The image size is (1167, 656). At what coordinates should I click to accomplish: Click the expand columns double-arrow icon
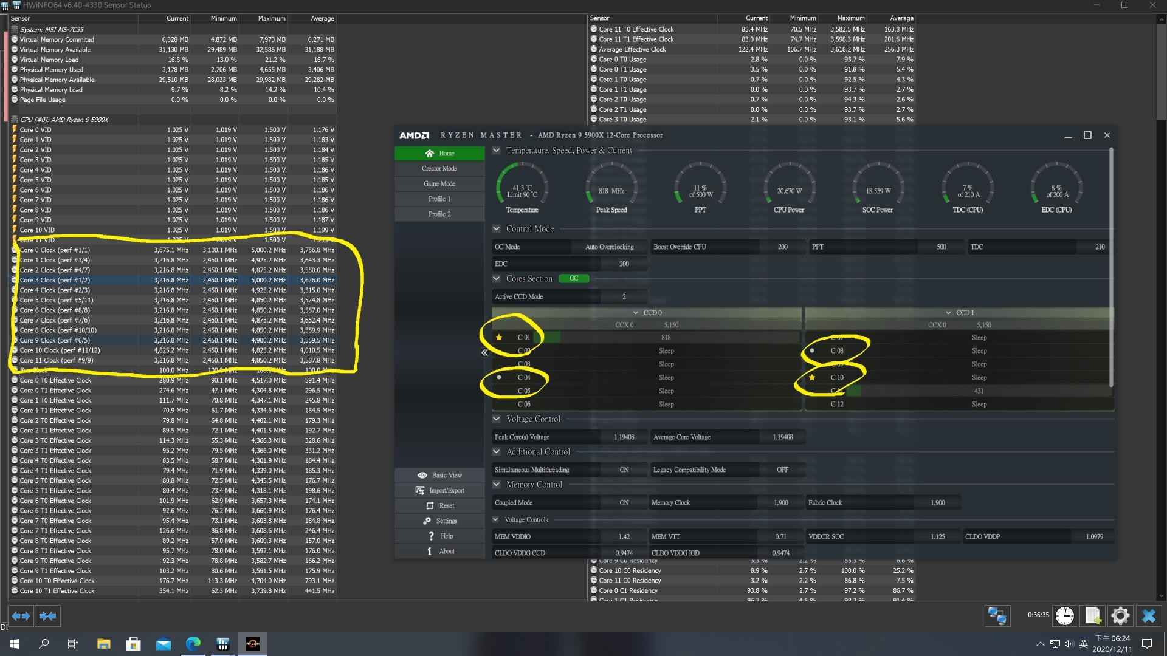pos(21,616)
